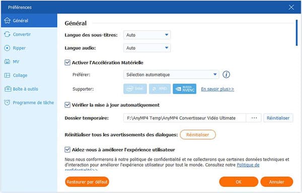Click the Restaurer par défaut button
This screenshot has width=302, height=193.
point(87,182)
